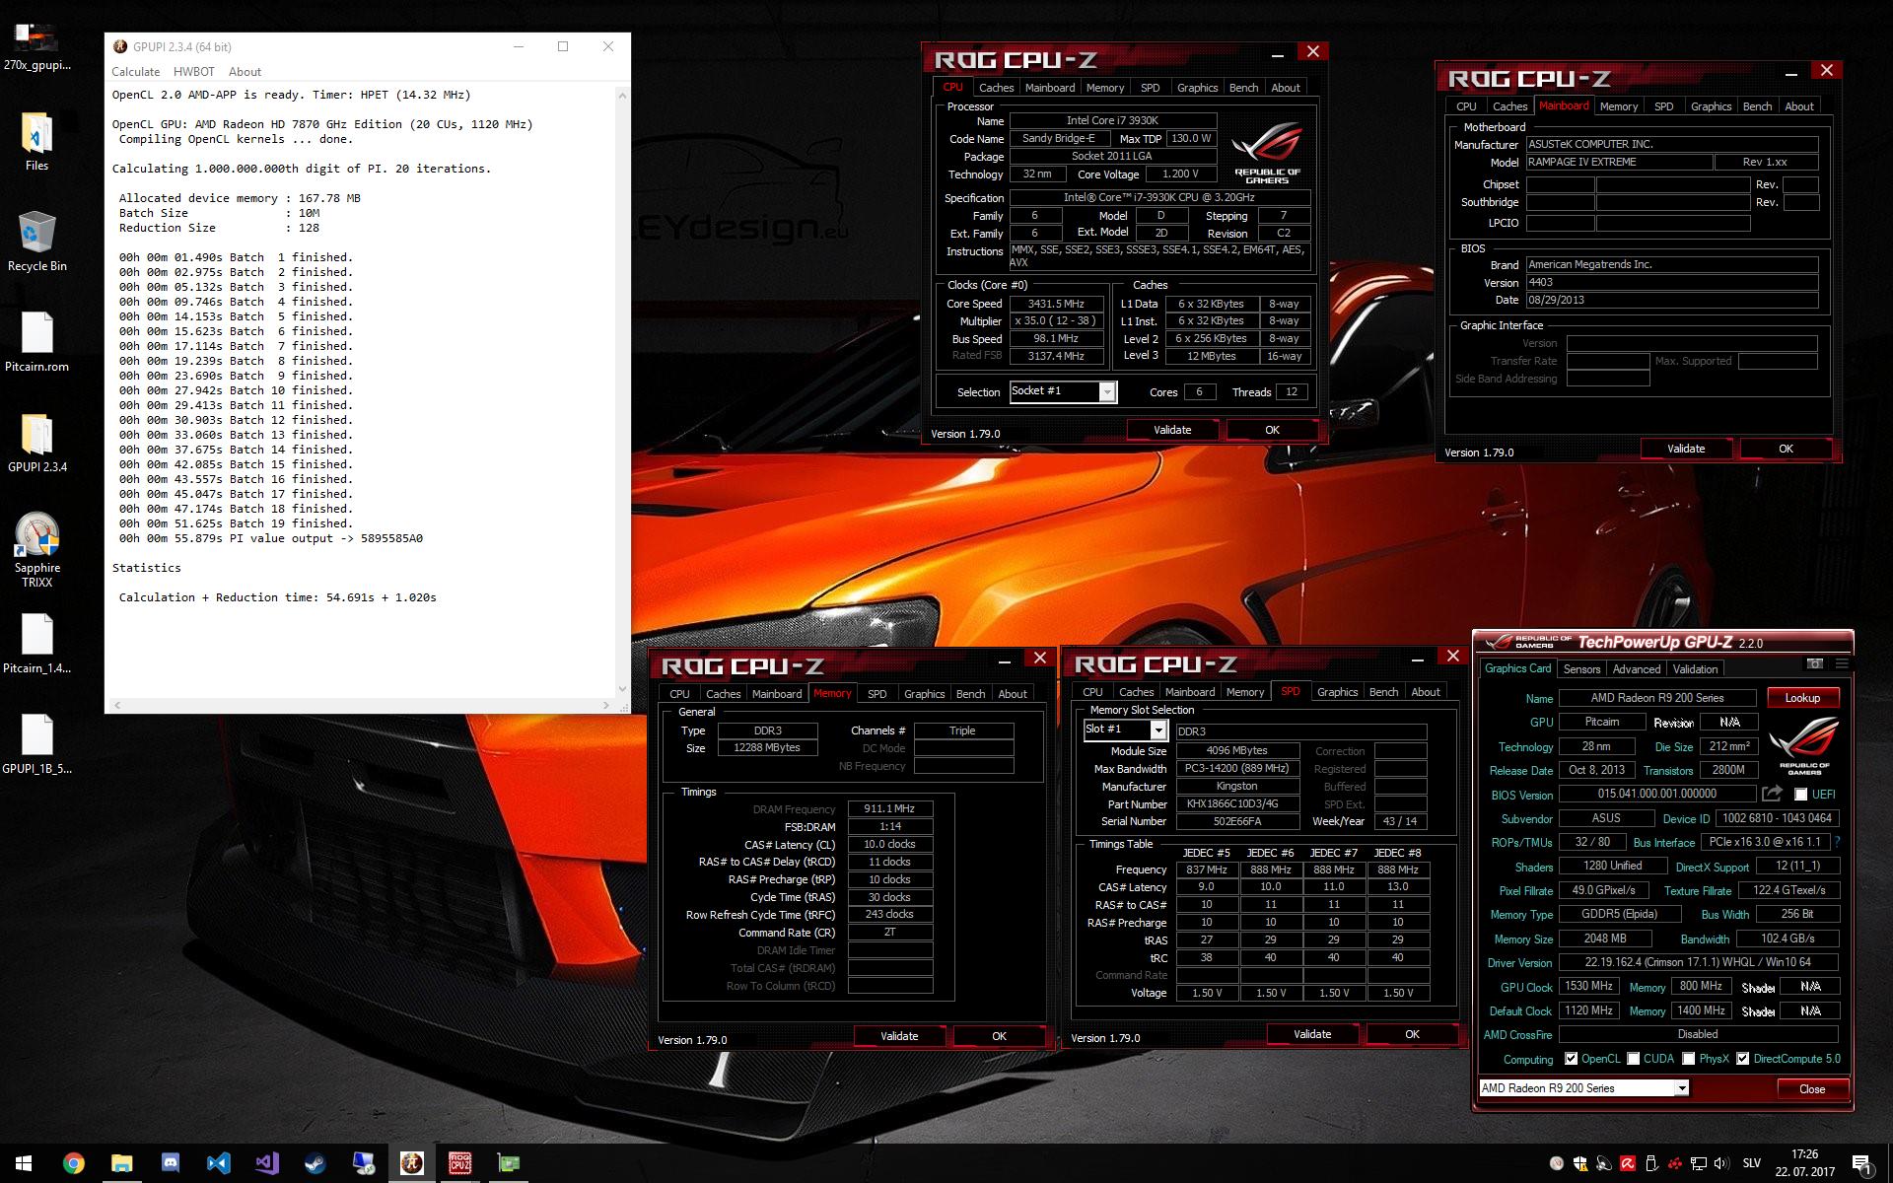Click the 'Batch 19 finished' line in GPUPI

(x=236, y=523)
